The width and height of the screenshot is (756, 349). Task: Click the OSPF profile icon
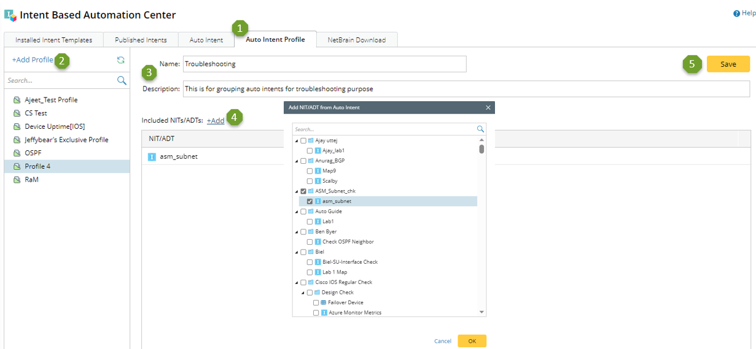(x=17, y=153)
